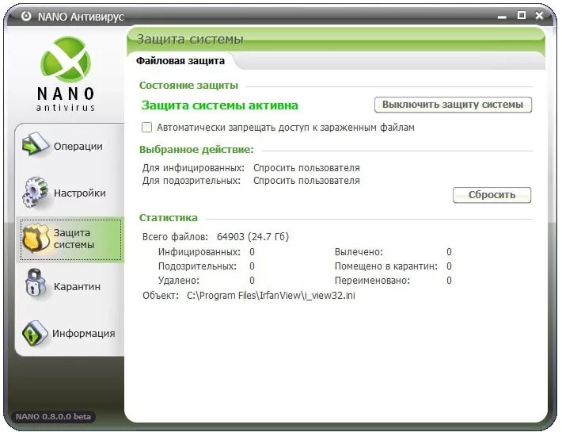The height and width of the screenshot is (436, 562).
Task: Minimize the NANO Антивирус window
Action: (502, 16)
